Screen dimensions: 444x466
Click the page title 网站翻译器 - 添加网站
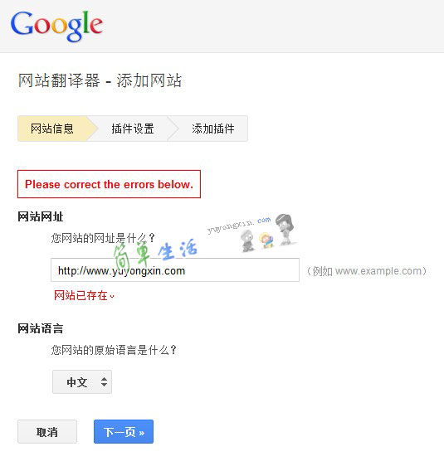[x=100, y=80]
